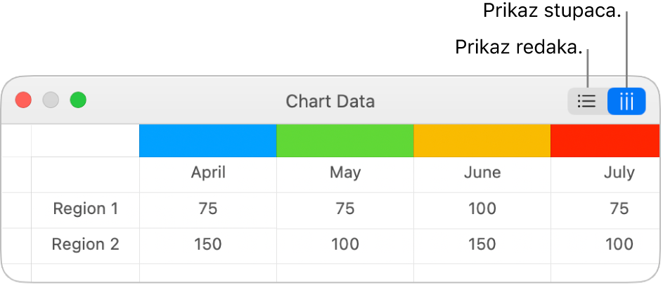The width and height of the screenshot is (663, 285).
Task: Switch to row view icon
Action: (586, 102)
